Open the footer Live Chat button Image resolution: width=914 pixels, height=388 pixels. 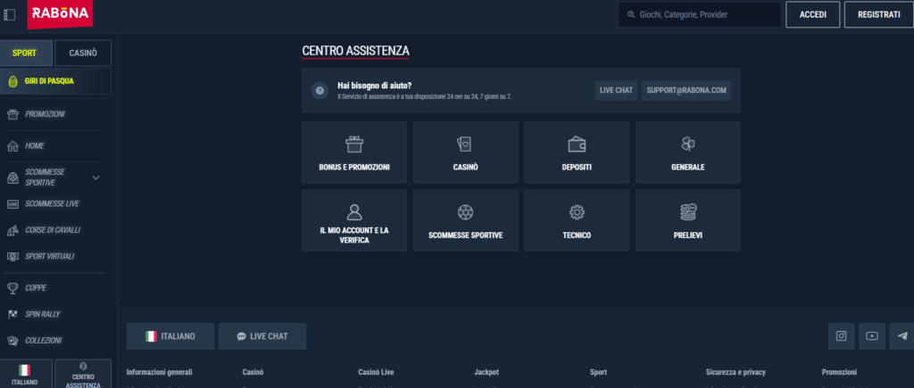262,336
